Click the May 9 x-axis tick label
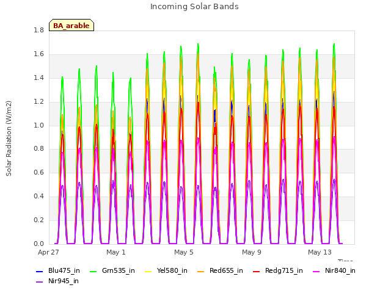This screenshot has width=391, height=293. click(x=252, y=252)
